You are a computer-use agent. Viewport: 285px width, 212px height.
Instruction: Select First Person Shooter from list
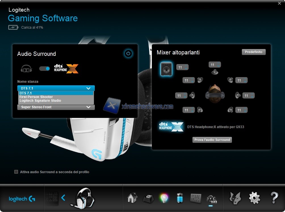click(36, 97)
